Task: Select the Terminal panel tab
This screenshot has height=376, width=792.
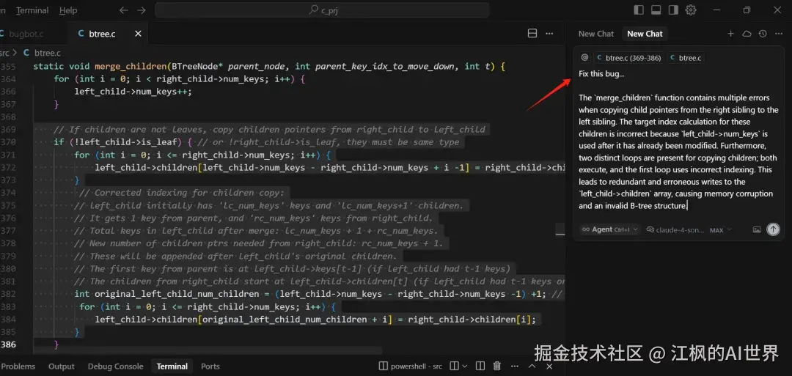Action: (172, 366)
